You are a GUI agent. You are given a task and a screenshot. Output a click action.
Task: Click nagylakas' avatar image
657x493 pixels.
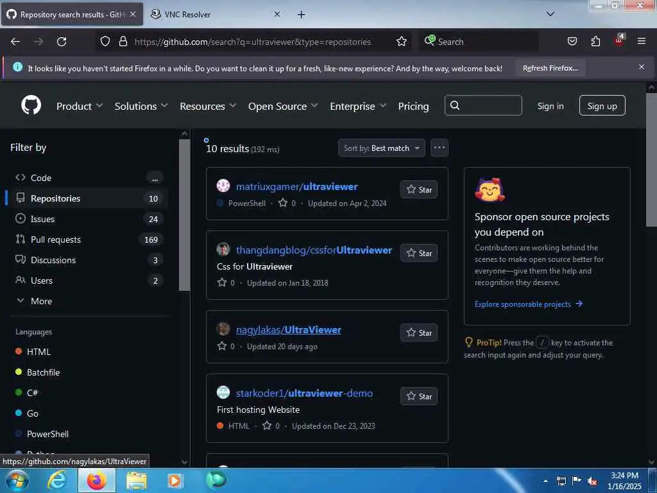click(x=223, y=329)
